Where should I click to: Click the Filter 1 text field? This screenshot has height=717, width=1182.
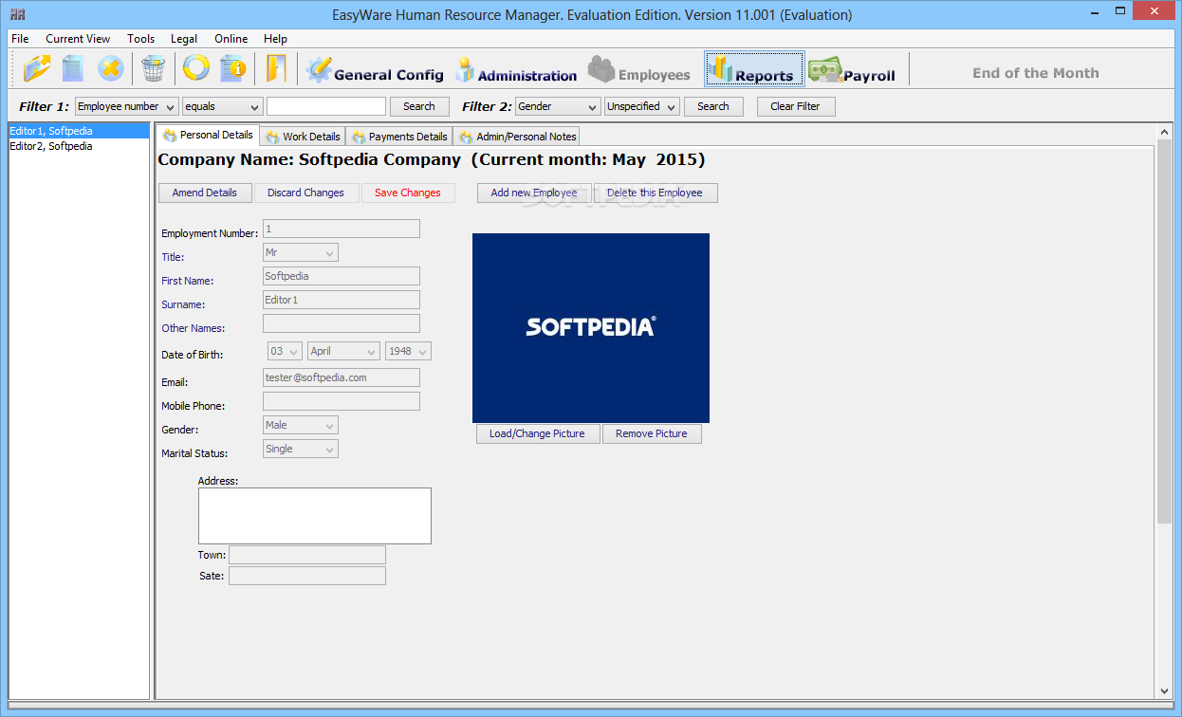[x=326, y=106]
